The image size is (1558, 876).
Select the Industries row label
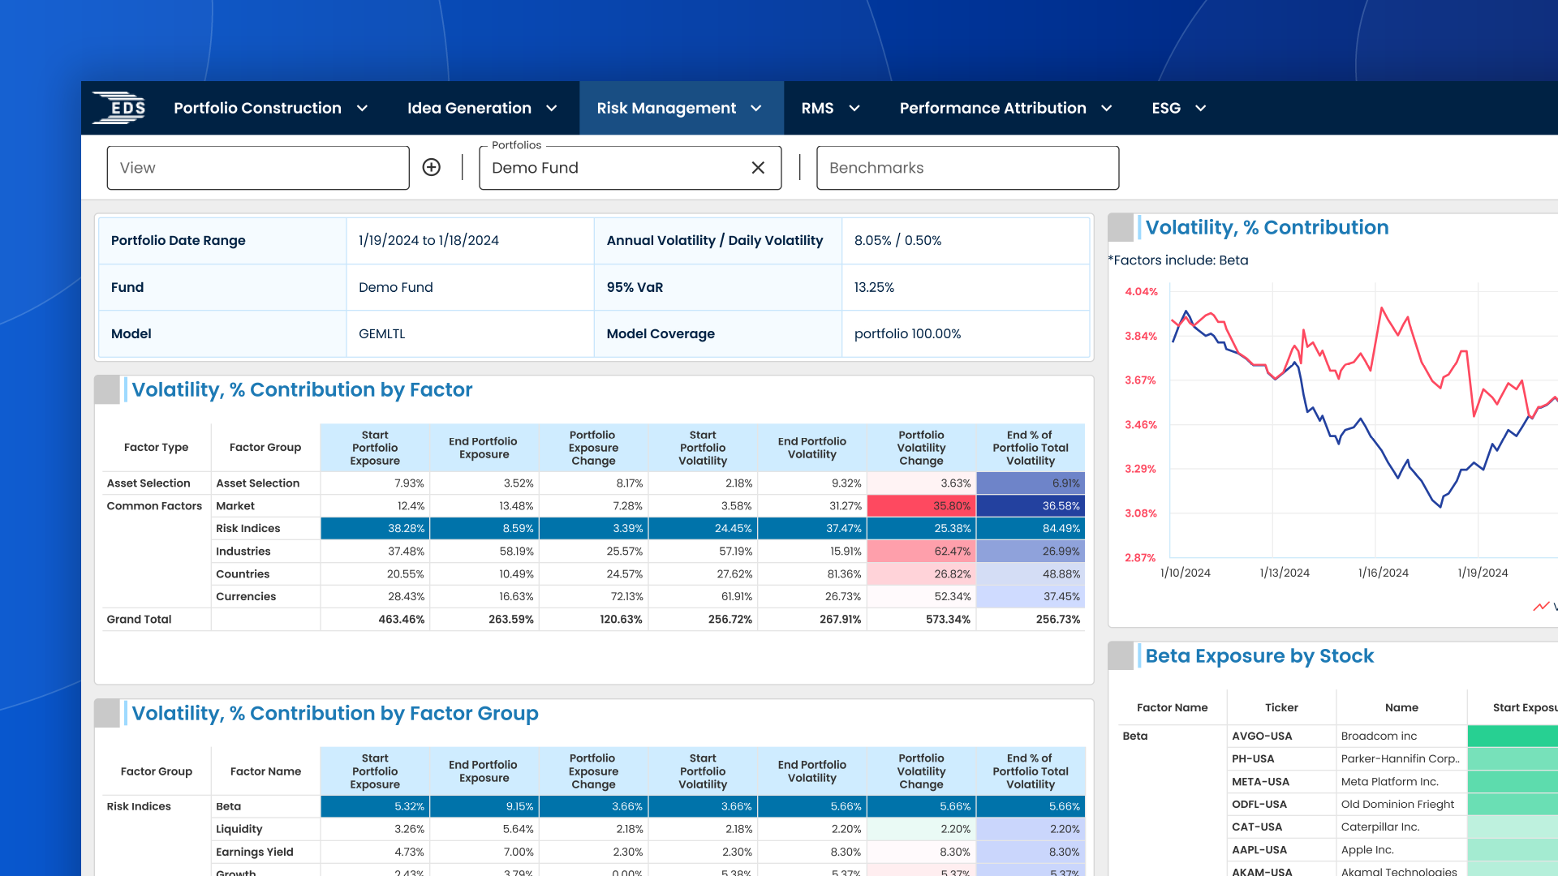(243, 551)
